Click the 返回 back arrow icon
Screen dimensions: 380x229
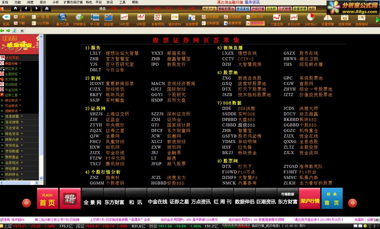coord(6,17)
